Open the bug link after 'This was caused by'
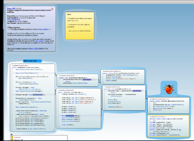This screenshot has height=141, width=194. [39, 41]
